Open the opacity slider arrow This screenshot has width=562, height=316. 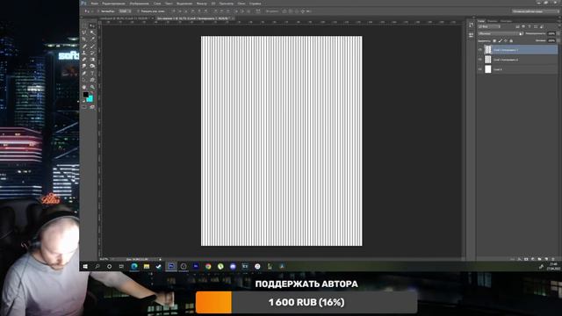click(x=558, y=33)
